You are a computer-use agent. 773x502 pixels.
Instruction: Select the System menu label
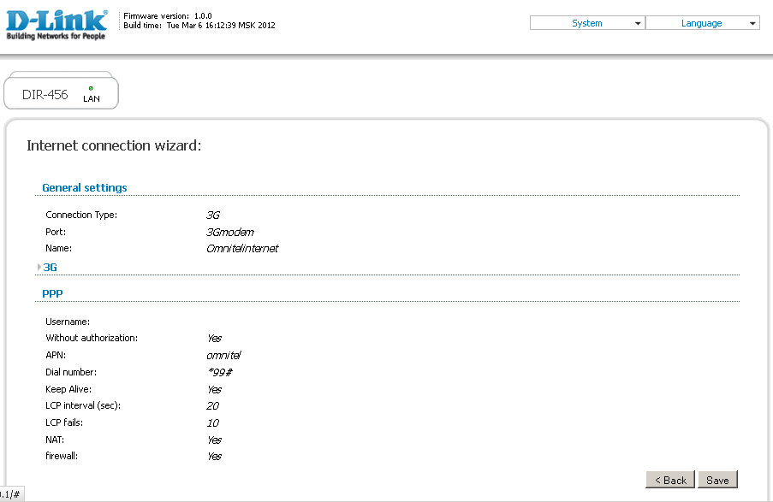586,24
